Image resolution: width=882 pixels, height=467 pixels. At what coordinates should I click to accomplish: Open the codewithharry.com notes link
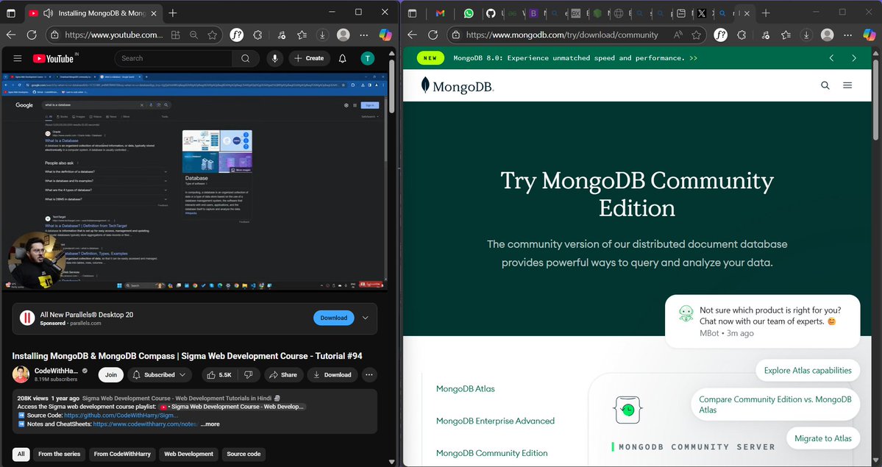click(x=145, y=424)
